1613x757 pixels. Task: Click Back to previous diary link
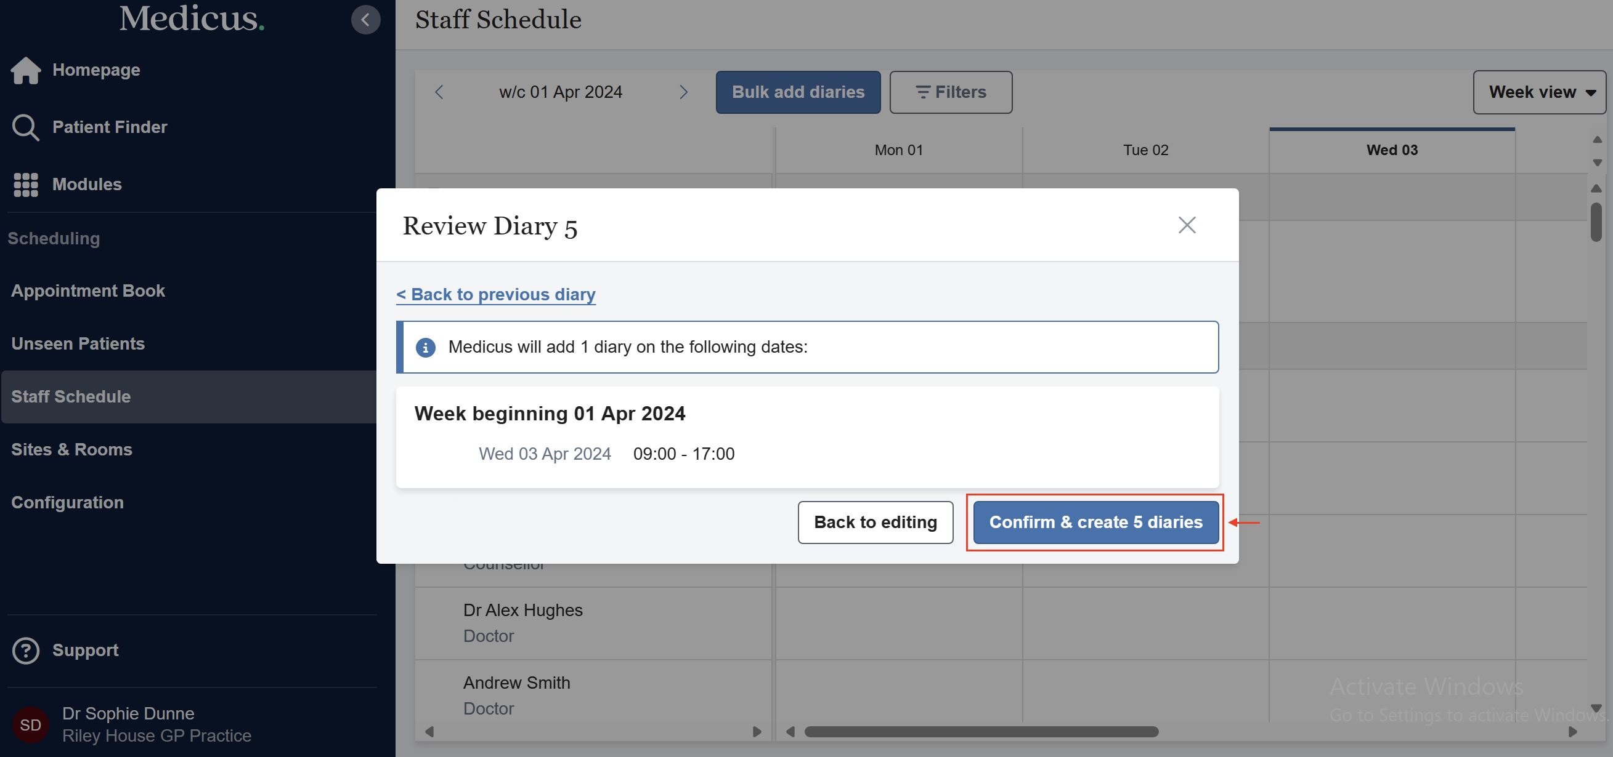[x=495, y=295]
